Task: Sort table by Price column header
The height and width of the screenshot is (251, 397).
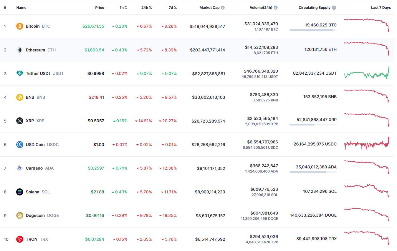Action: pos(100,8)
